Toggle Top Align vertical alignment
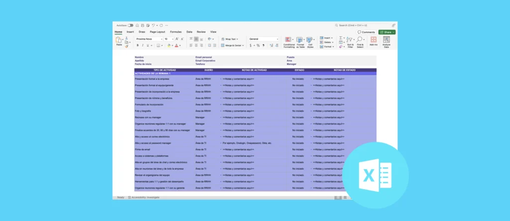The height and width of the screenshot is (221, 510). (191, 39)
